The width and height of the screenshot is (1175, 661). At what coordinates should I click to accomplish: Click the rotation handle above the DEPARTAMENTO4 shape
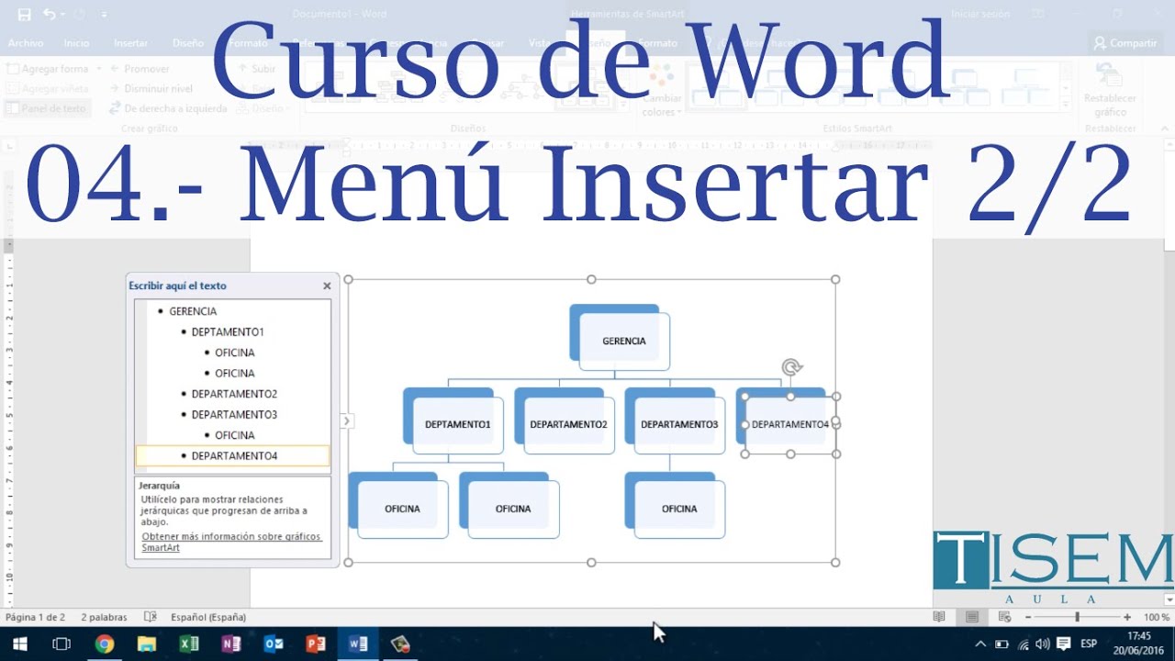pos(791,368)
